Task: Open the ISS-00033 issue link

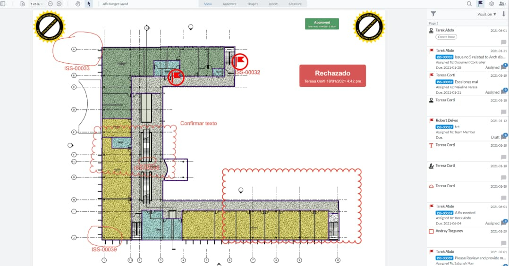Action: click(x=444, y=57)
